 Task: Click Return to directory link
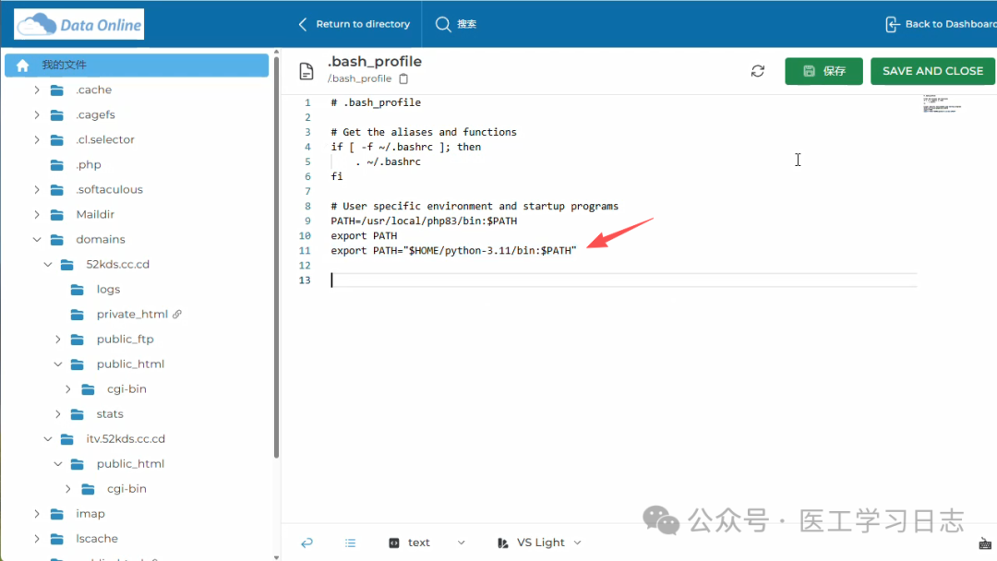(354, 24)
